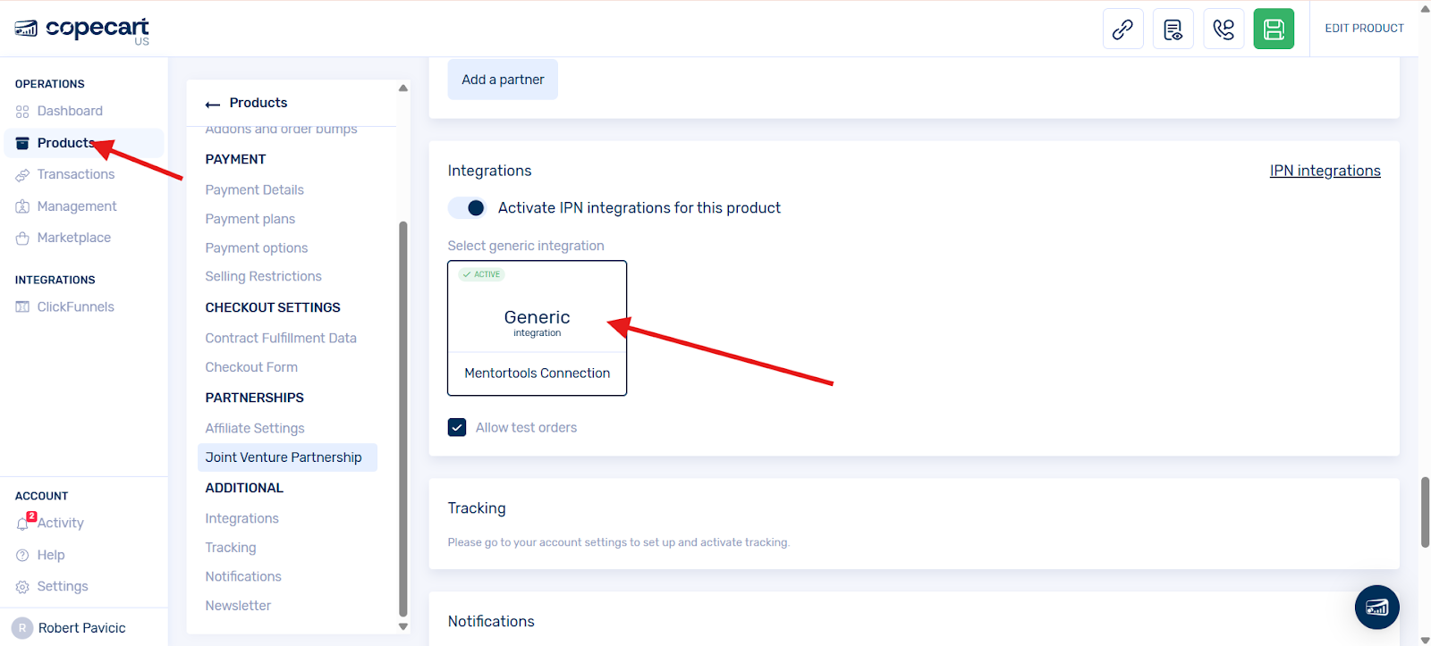Click the link icon in top toolbar
Screen dimensions: 1431x646
coord(1122,29)
